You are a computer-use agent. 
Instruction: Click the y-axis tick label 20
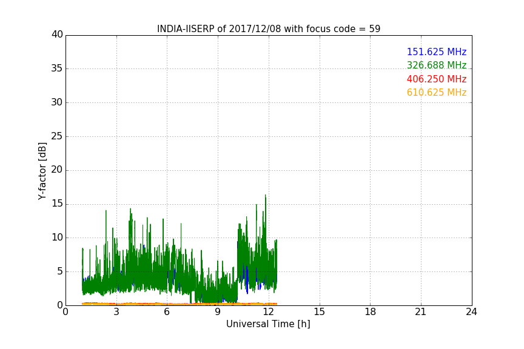(x=57, y=170)
